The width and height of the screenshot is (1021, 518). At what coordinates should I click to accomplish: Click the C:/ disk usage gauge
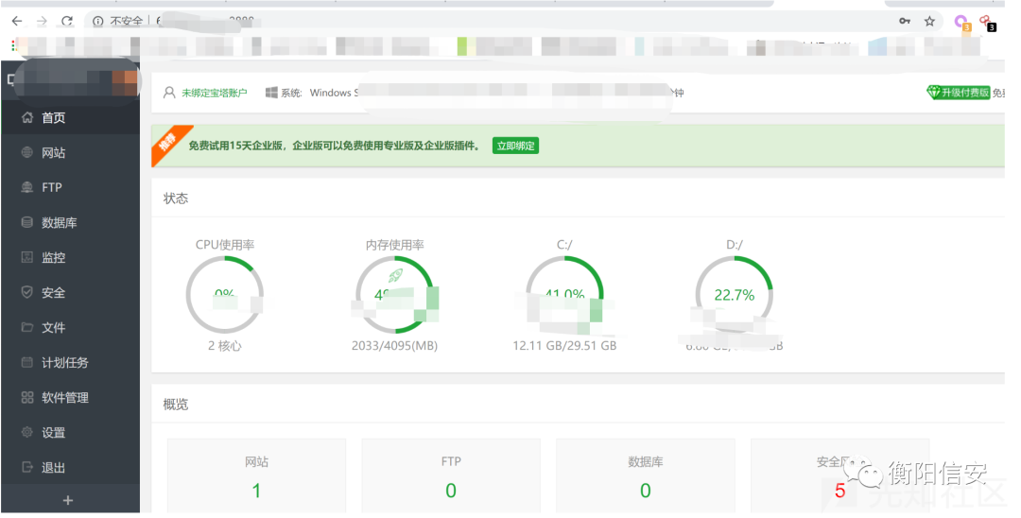pos(564,295)
